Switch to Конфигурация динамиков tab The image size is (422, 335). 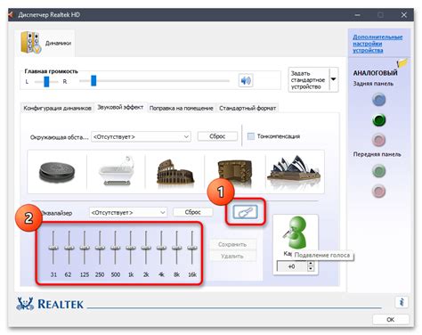coord(57,108)
